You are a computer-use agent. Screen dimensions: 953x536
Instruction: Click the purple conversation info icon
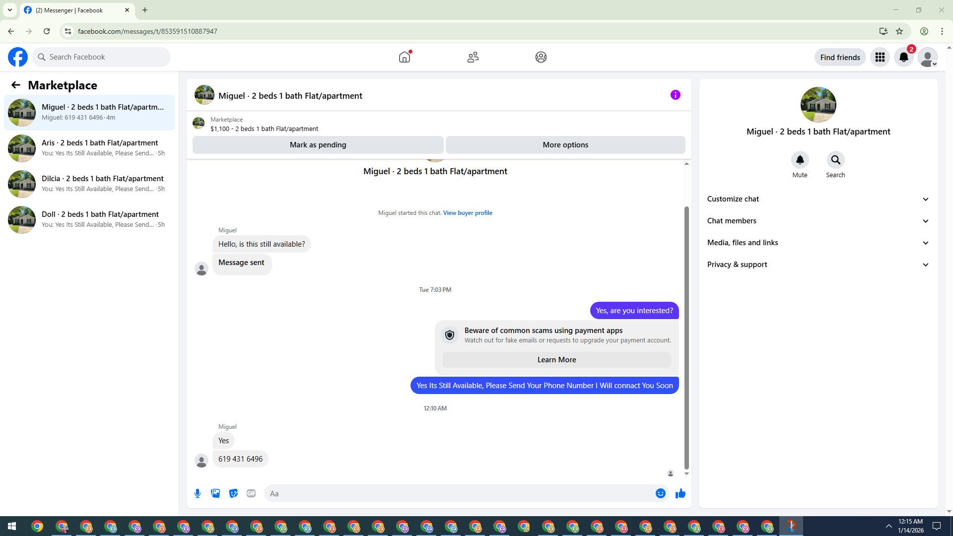(675, 95)
